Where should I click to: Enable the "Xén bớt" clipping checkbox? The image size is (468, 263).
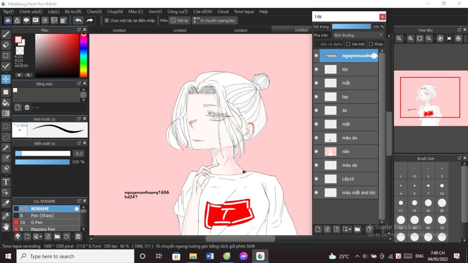coord(348,44)
